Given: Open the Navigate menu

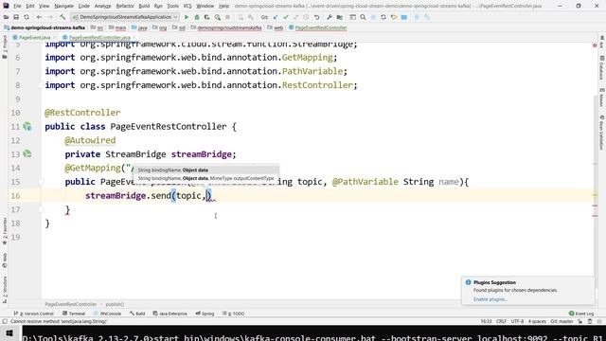Looking at the screenshot, I should [63, 7].
